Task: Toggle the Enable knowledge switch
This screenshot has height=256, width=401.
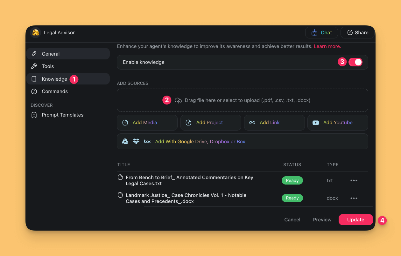Action: tap(355, 62)
